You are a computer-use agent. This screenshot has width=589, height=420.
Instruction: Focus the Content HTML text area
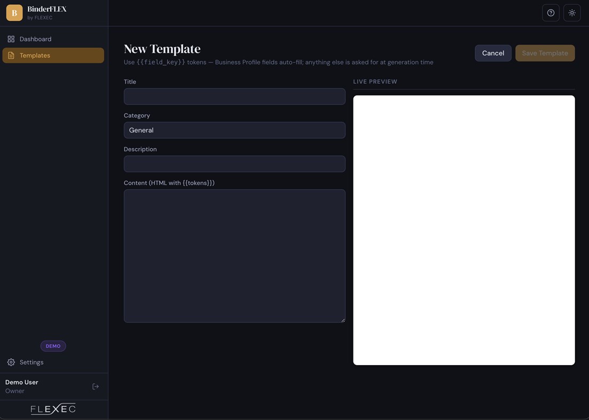[x=234, y=256]
